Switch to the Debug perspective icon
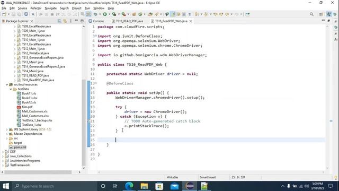339x191 pixels. pos(335,14)
